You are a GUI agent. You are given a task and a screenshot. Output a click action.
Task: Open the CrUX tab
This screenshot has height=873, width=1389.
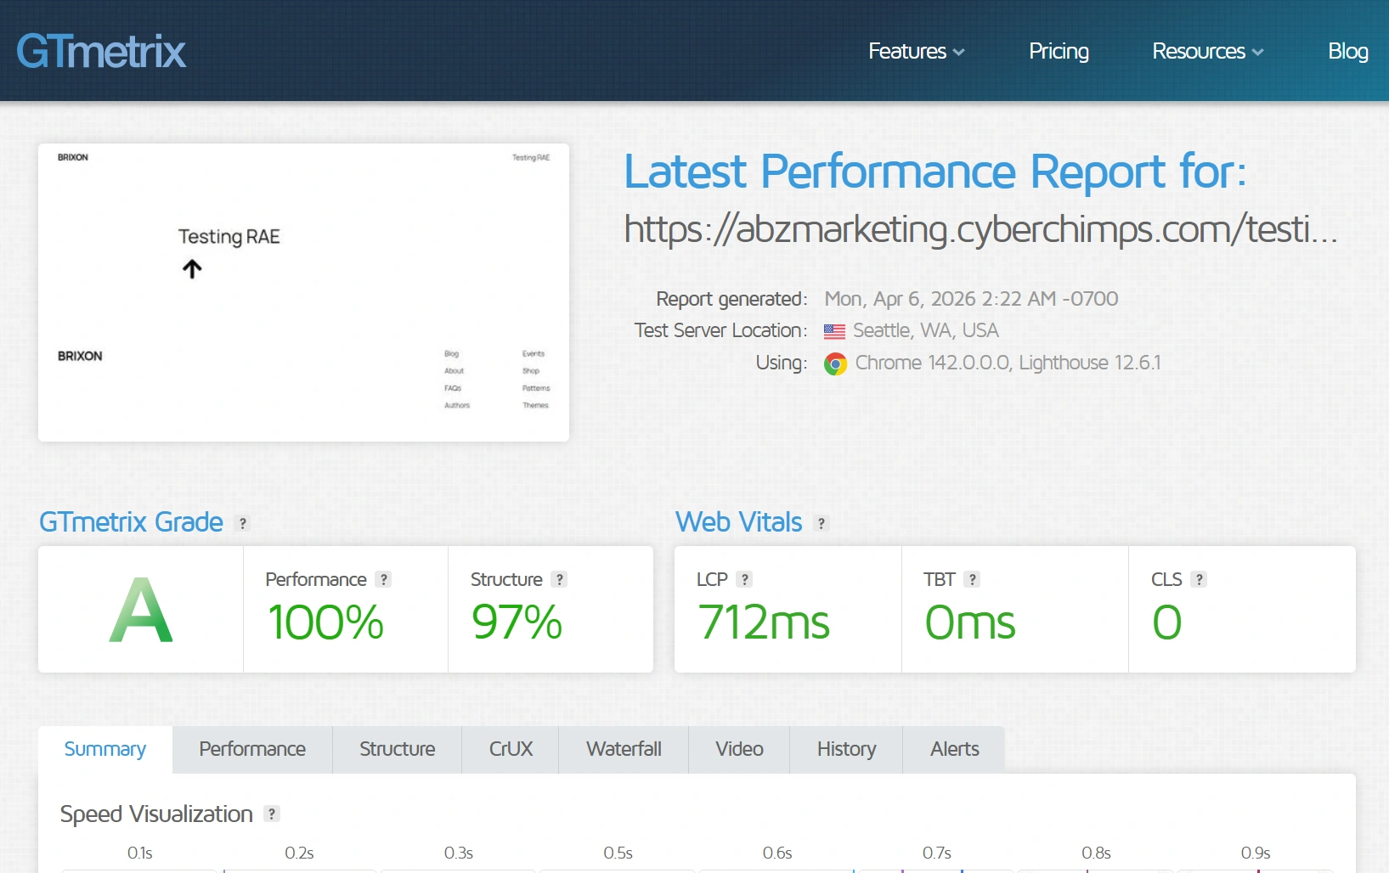click(x=511, y=749)
